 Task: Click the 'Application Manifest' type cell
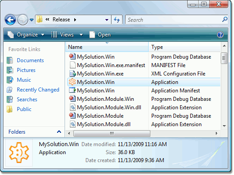[x=176, y=91]
